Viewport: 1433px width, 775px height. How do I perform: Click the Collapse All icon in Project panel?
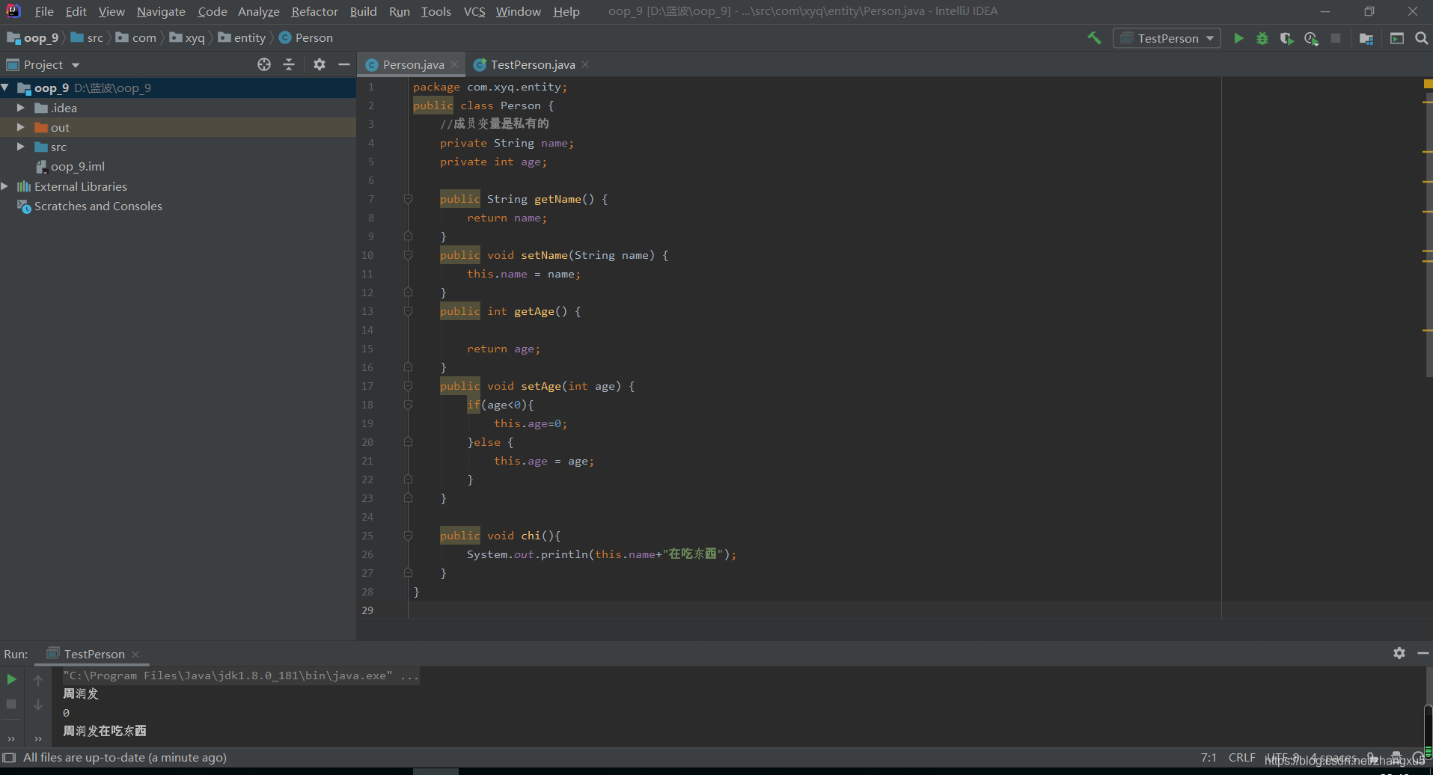(289, 64)
